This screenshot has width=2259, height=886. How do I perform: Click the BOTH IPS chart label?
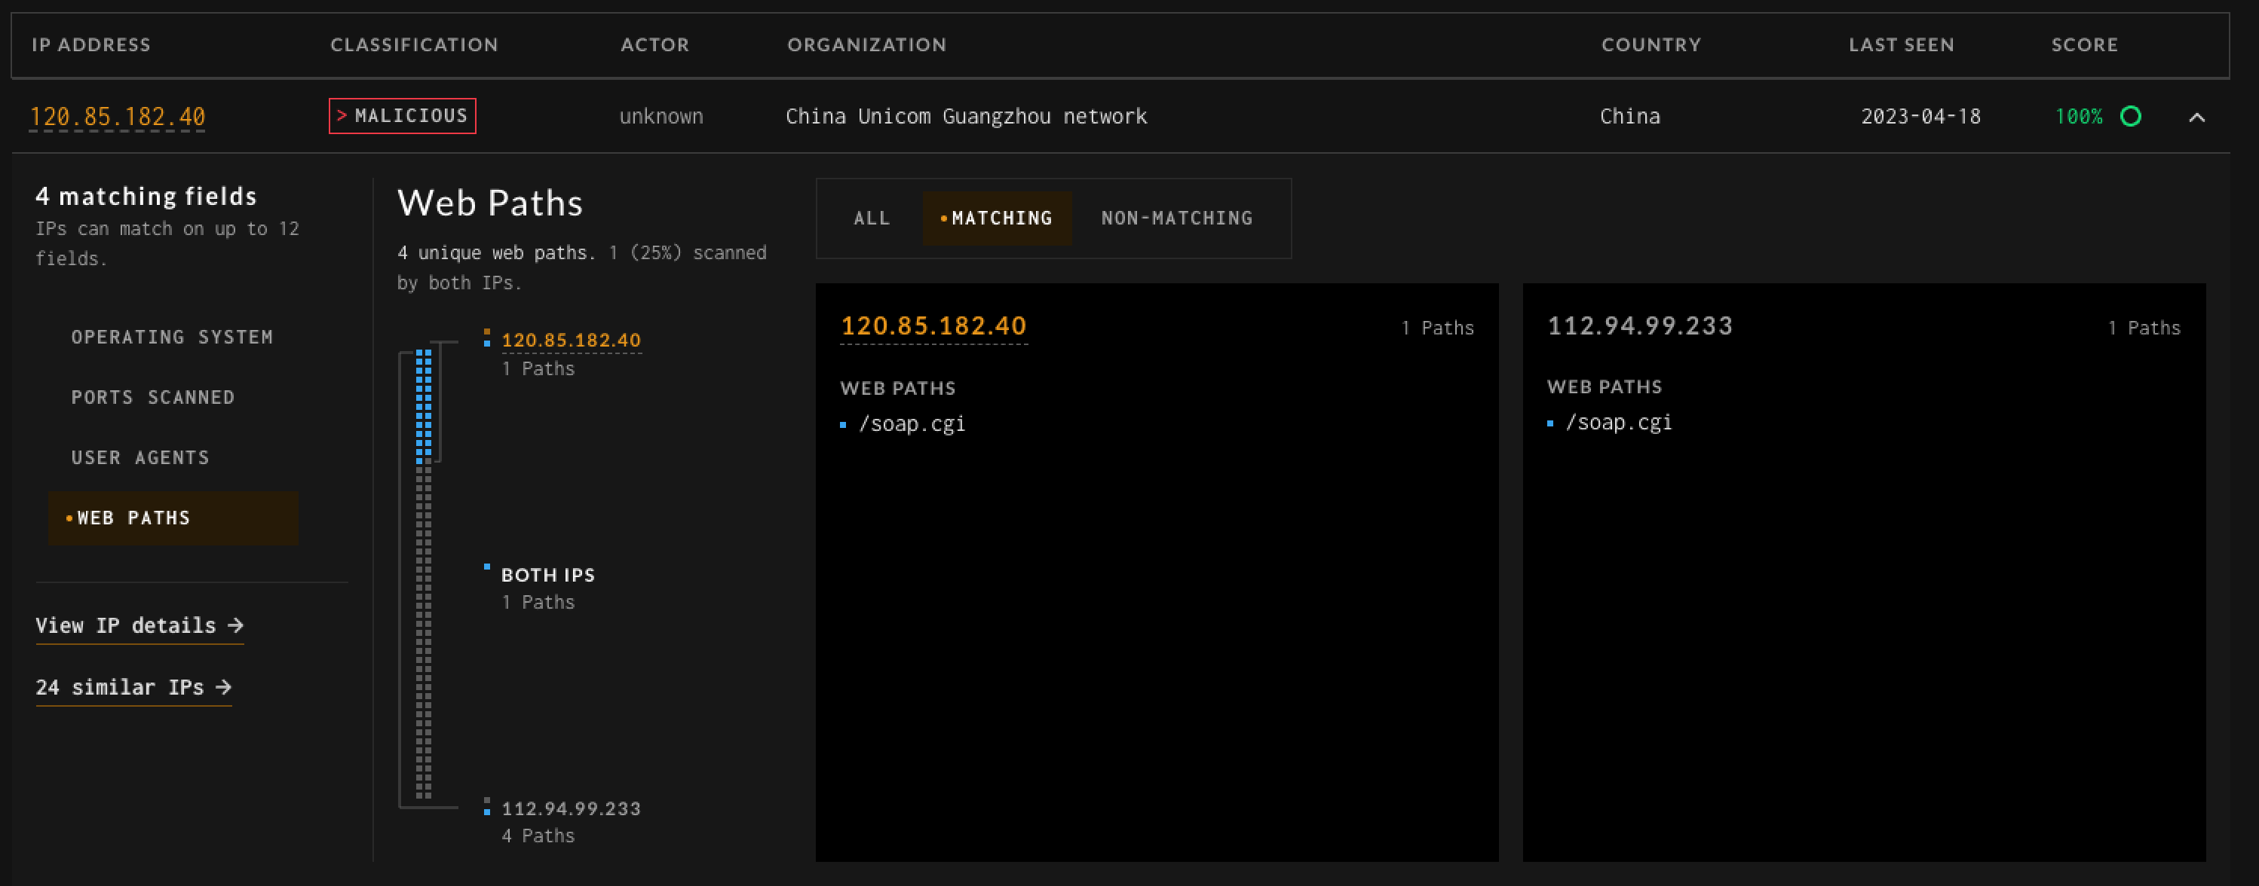click(x=547, y=575)
